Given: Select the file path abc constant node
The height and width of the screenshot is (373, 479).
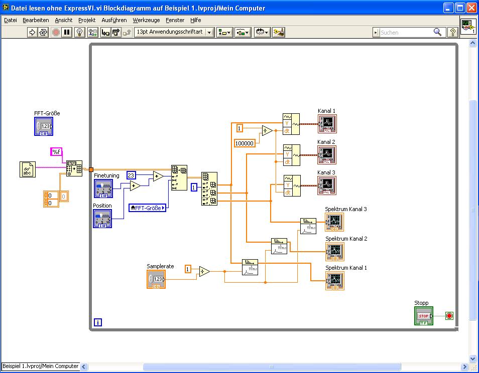Looking at the screenshot, I should [28, 169].
